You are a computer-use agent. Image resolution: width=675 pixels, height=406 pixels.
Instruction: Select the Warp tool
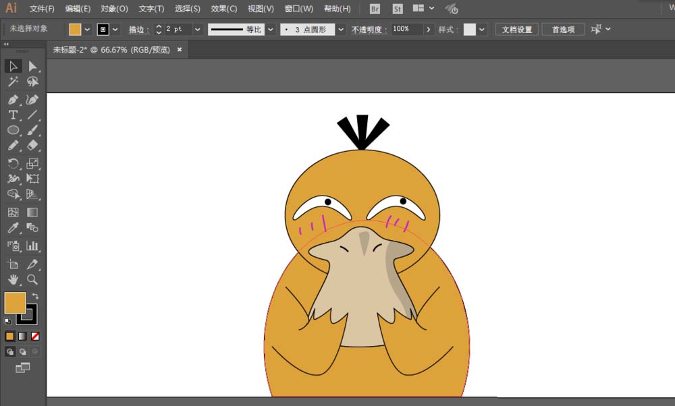(13, 179)
